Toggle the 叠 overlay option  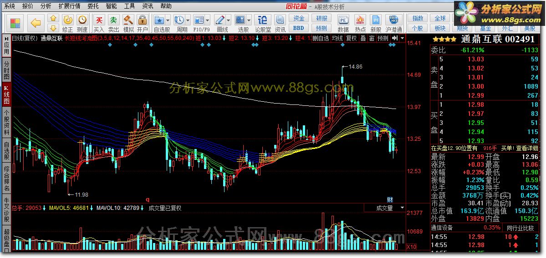coord(363,38)
